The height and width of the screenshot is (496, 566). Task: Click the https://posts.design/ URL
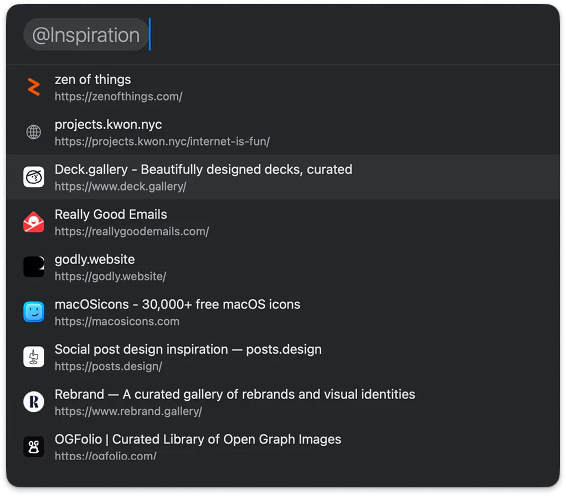tap(109, 366)
